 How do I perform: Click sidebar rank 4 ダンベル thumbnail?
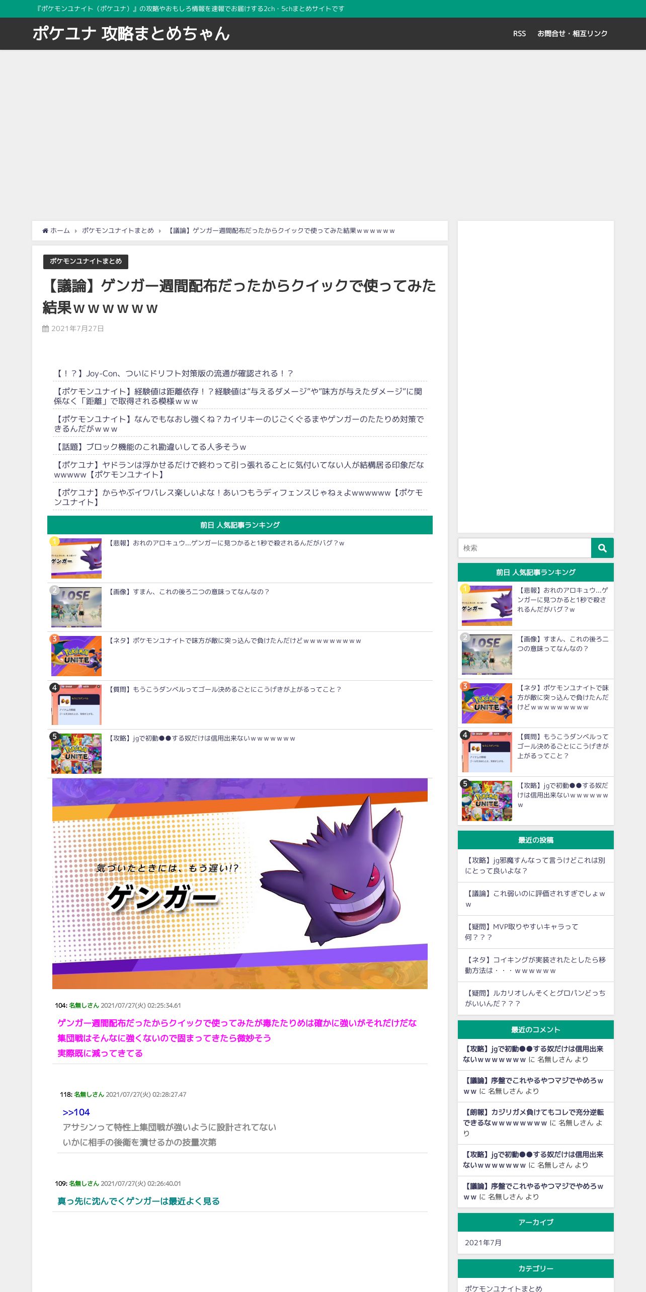click(487, 752)
